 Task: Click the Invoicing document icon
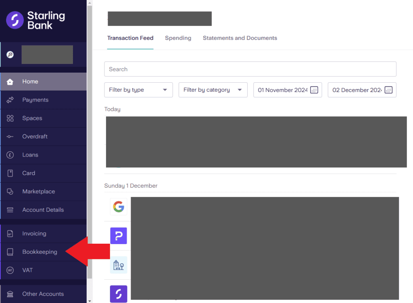[x=10, y=234]
